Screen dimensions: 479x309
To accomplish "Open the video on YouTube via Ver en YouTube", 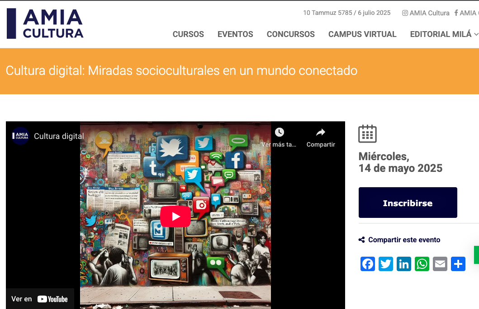I will click(x=40, y=299).
